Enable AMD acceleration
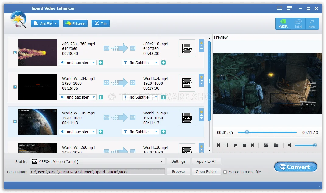This screenshot has height=193, width=326. click(x=312, y=24)
